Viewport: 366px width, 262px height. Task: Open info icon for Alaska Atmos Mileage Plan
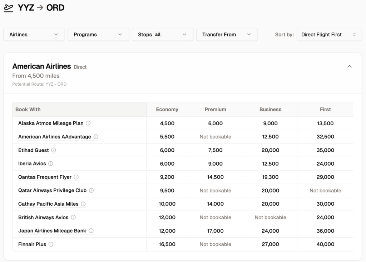pos(88,123)
